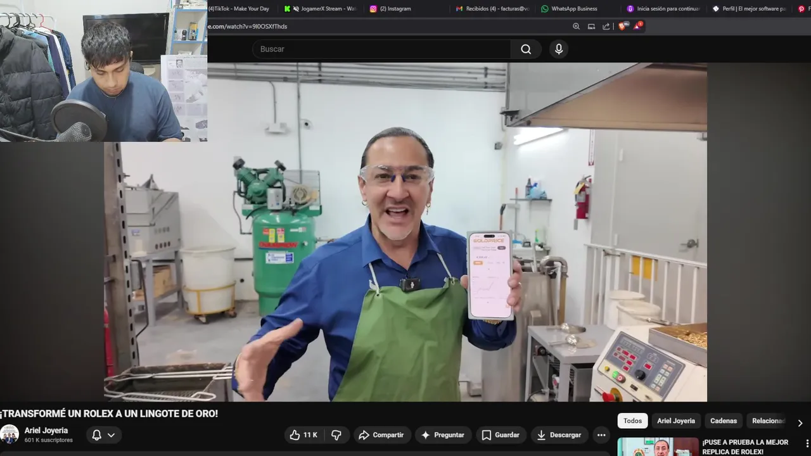Switch to the Instagram tab

(390, 9)
